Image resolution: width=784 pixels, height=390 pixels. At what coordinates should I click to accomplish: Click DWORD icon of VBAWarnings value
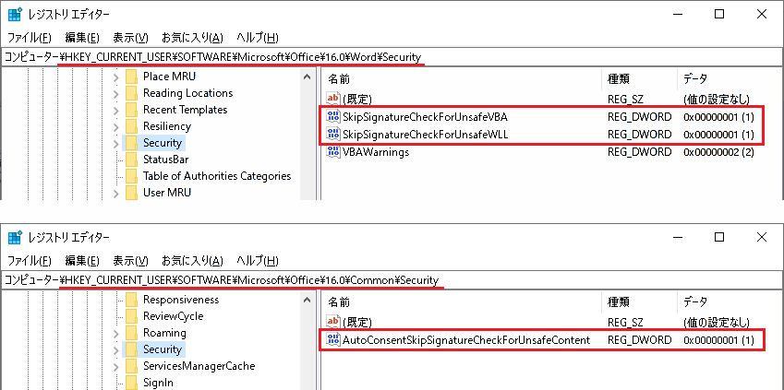coord(332,152)
